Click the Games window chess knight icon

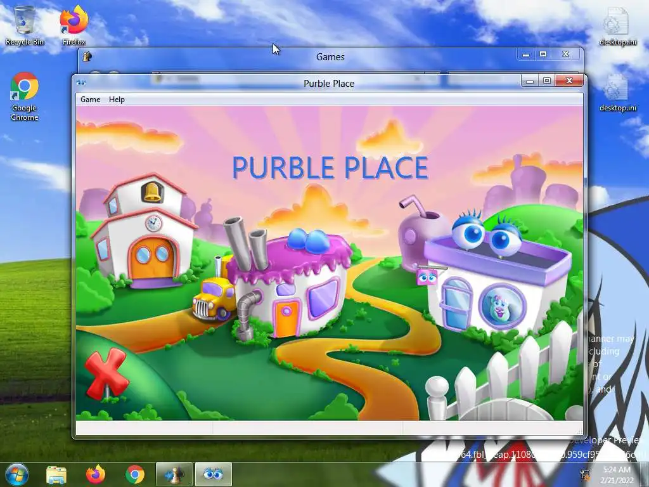click(x=87, y=56)
